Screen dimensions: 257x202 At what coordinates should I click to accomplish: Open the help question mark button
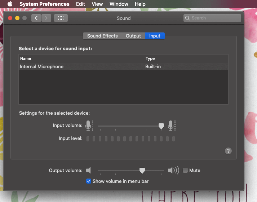pos(228,151)
